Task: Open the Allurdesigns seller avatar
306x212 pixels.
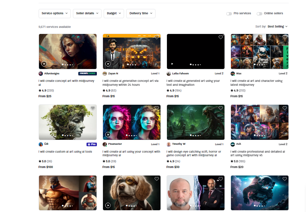Action: [x=41, y=74]
